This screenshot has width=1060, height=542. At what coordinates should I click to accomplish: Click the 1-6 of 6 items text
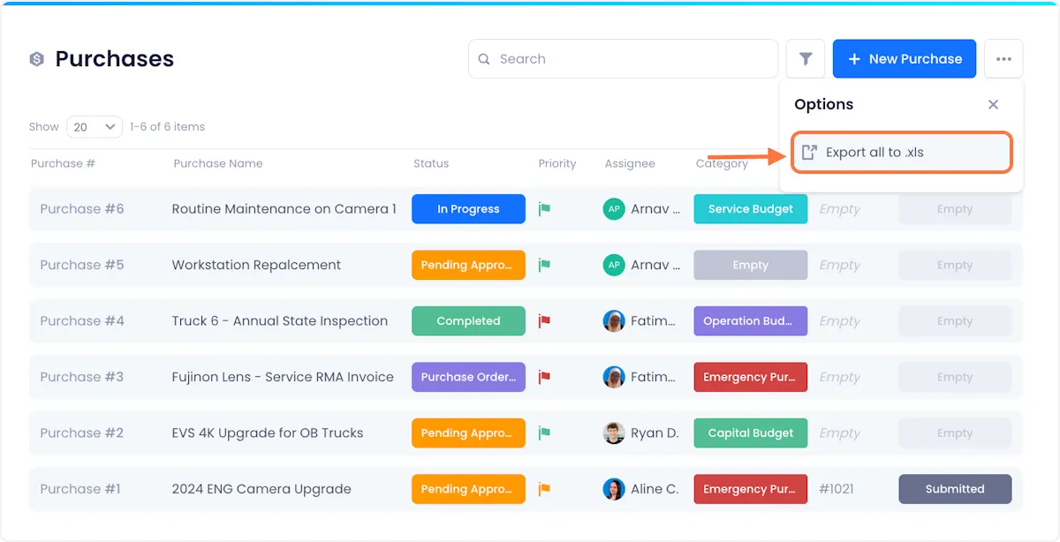(x=167, y=127)
